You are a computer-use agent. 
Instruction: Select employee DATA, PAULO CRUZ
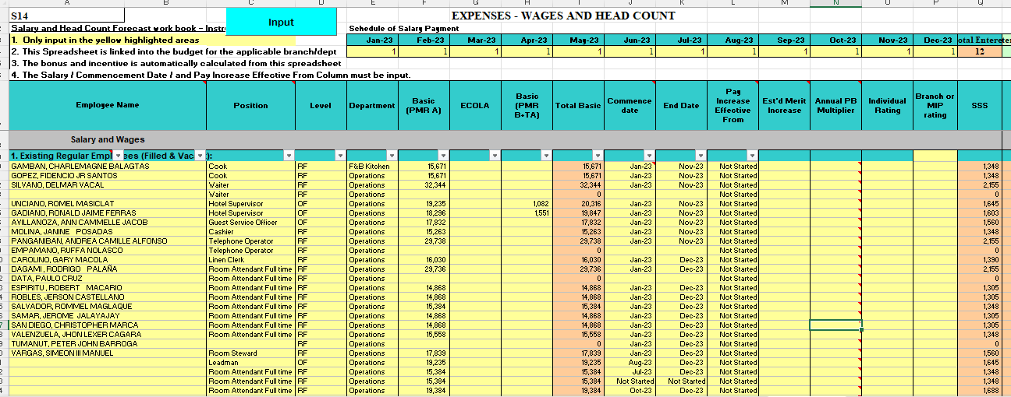click(x=108, y=279)
